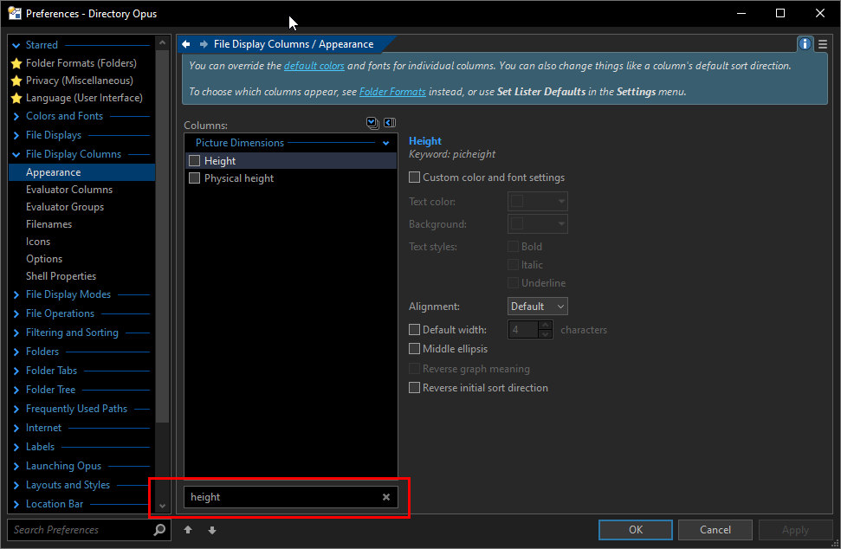
Task: Click the category tree scroll-up arrow
Action: pos(163,42)
